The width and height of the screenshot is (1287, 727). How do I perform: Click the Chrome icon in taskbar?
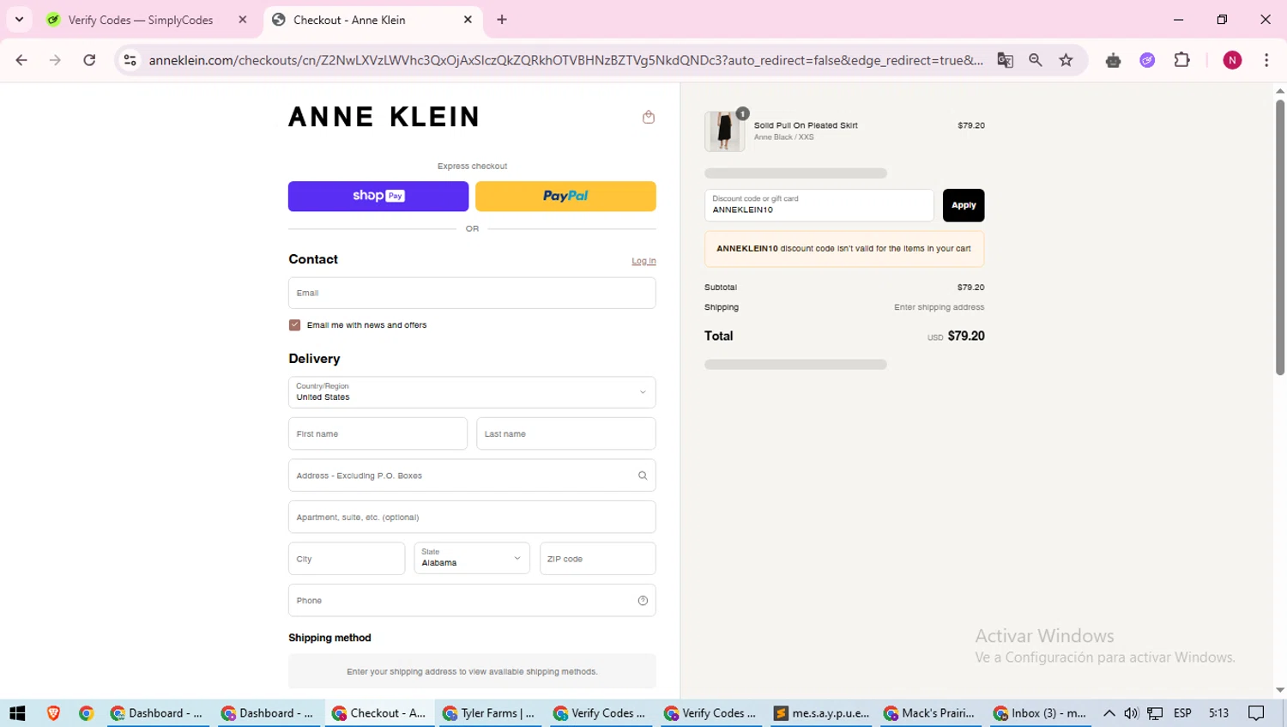tap(86, 713)
